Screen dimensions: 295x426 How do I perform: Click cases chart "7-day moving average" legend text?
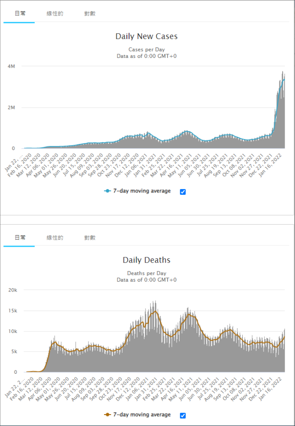(142, 191)
